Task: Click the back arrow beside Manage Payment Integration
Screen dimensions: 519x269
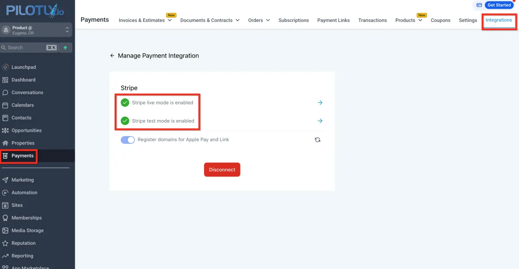Action: (x=112, y=56)
